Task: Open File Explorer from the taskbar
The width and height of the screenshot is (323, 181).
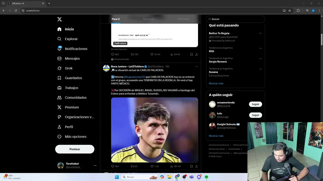Action: click(169, 177)
